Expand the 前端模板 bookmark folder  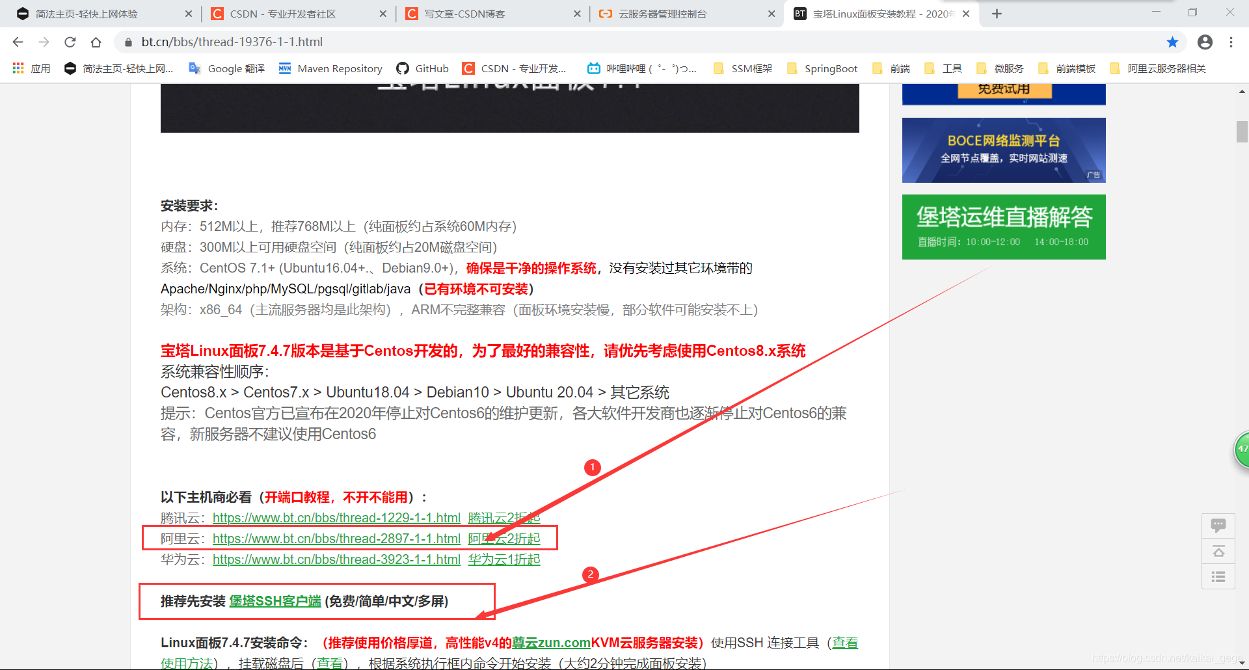pyautogui.click(x=1067, y=68)
